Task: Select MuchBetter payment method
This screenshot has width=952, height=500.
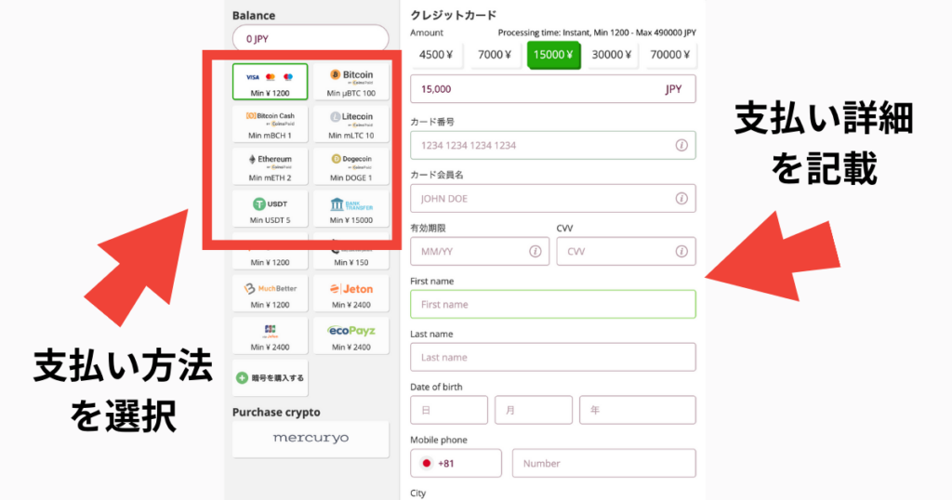Action: click(271, 294)
